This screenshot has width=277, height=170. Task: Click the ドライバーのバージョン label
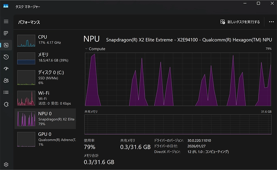click(x=169, y=141)
